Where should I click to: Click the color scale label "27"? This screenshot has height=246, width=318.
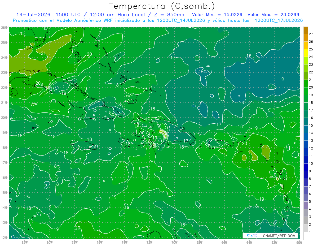pyautogui.click(x=311, y=34)
